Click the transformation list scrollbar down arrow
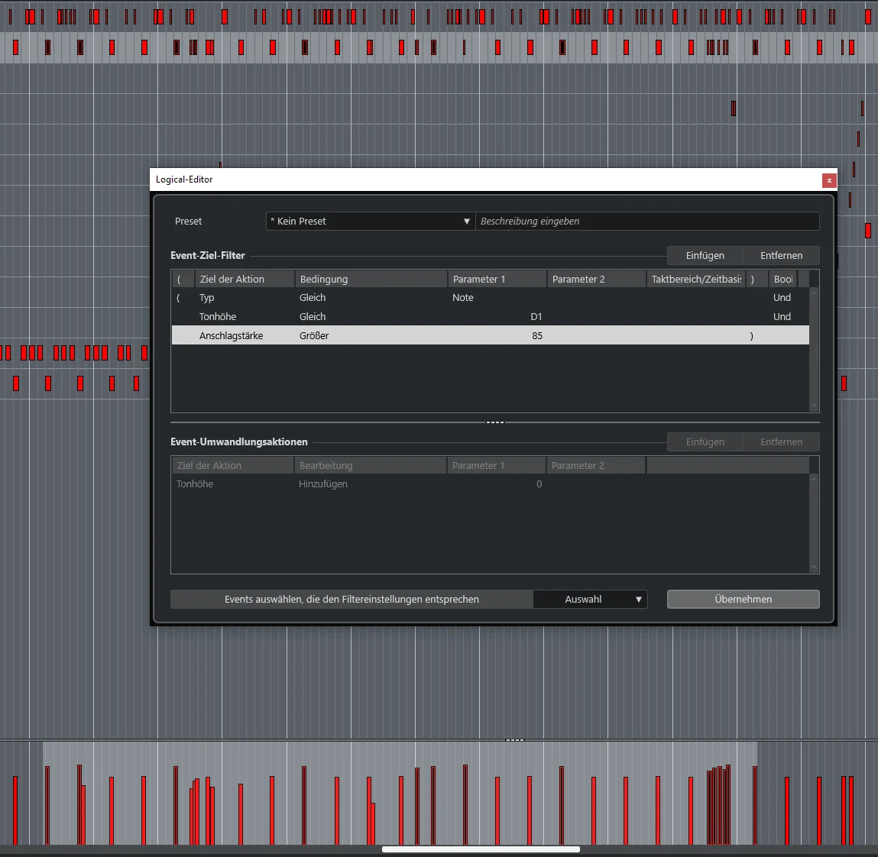 (x=814, y=567)
